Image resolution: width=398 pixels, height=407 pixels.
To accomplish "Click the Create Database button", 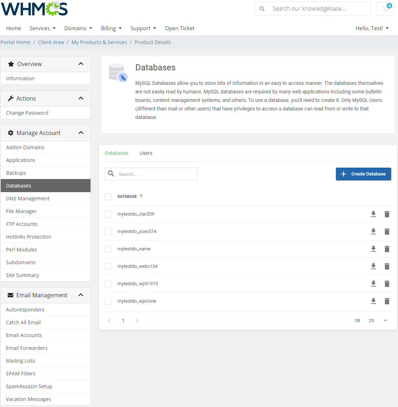I will tap(363, 174).
